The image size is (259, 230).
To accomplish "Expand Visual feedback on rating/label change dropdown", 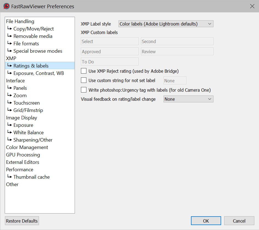I will point(188,99).
